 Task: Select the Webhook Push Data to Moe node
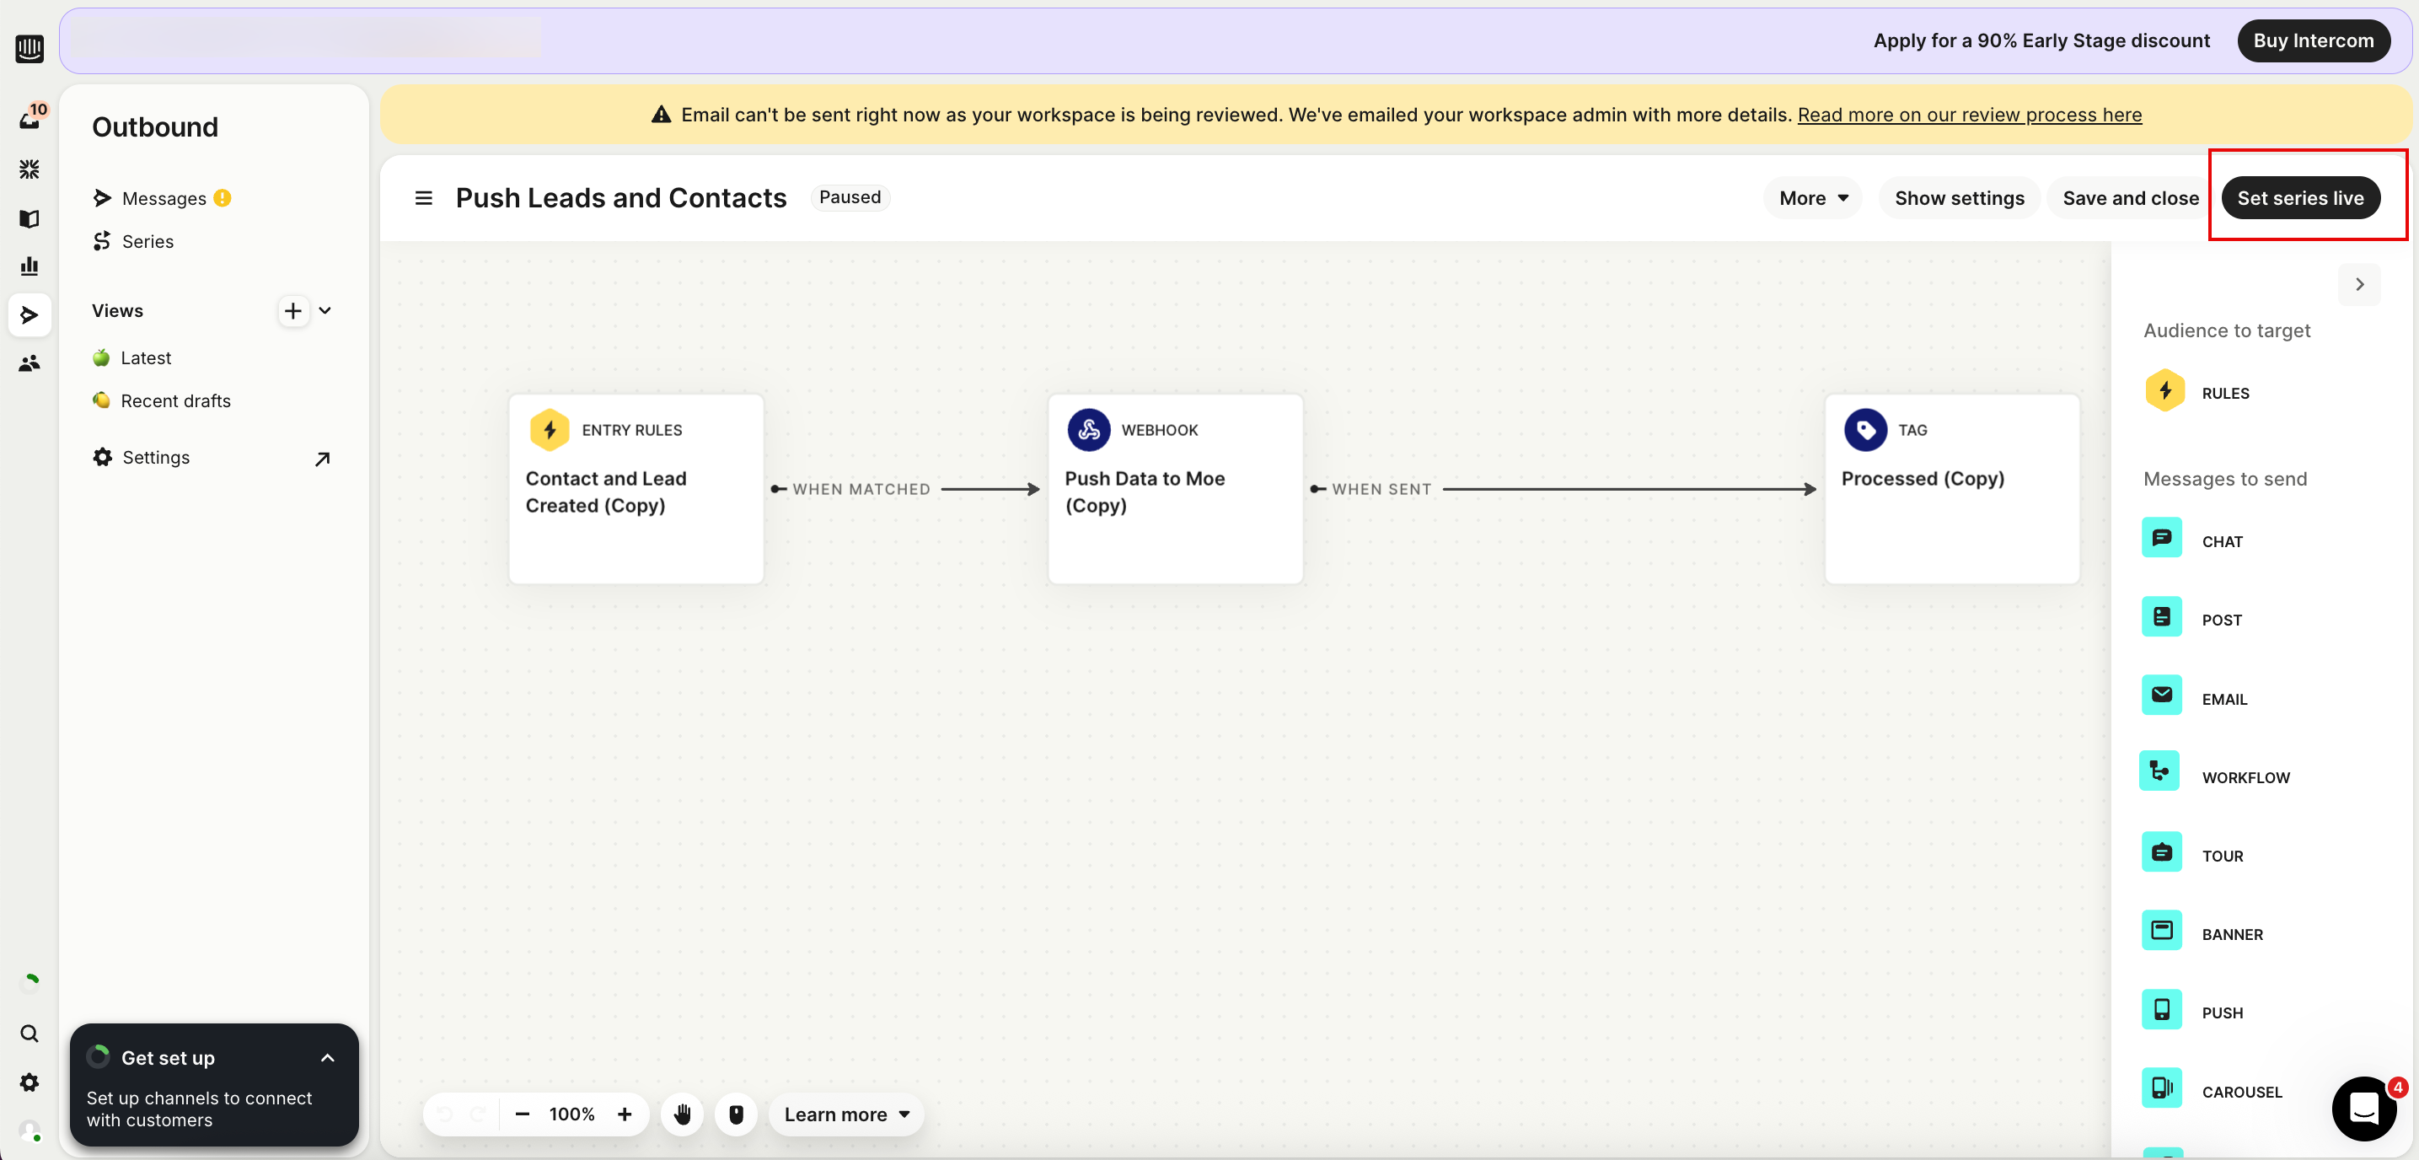1175,489
